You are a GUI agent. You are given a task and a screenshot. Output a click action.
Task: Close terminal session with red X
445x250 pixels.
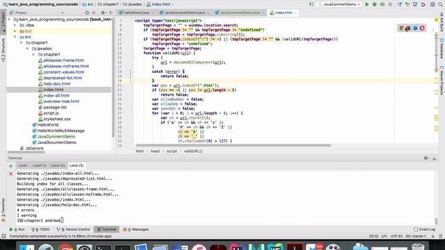[x=11, y=174]
